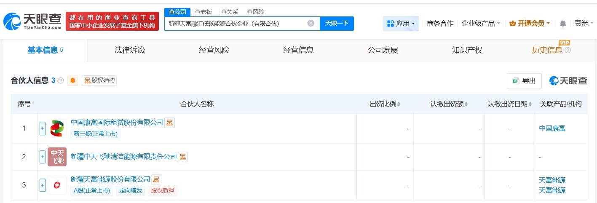Expand row 1 with plus toggle

tap(43, 128)
